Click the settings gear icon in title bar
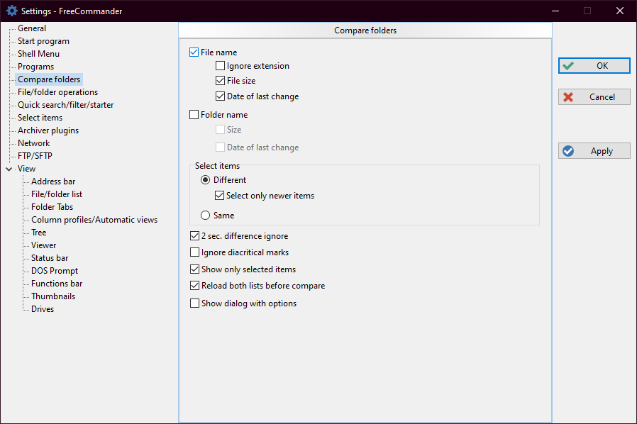Viewport: 637px width, 424px height. (x=11, y=11)
